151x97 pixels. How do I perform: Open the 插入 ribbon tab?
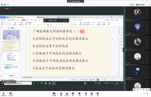(x=28, y=20)
